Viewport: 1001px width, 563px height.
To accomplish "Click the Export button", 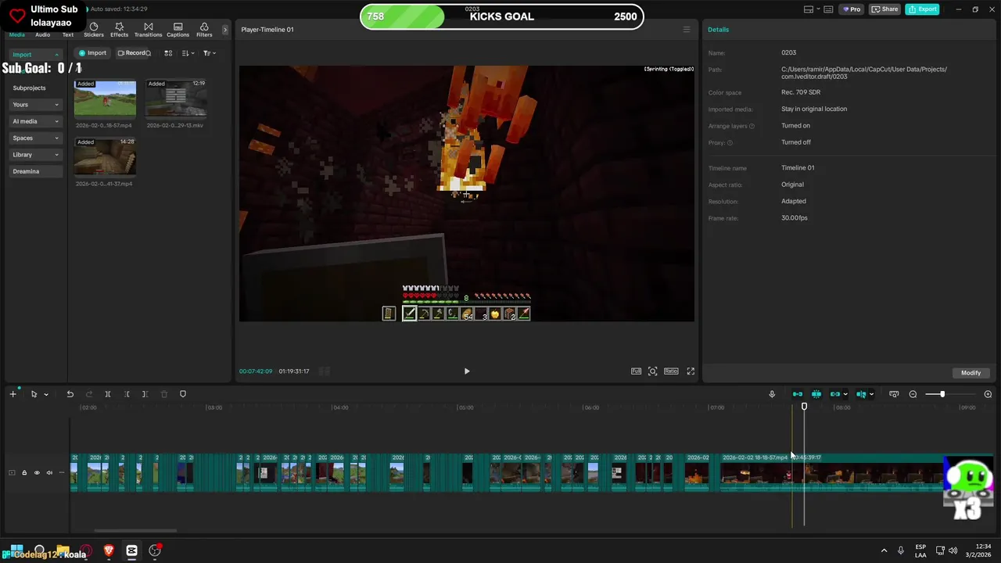I will click(923, 9).
